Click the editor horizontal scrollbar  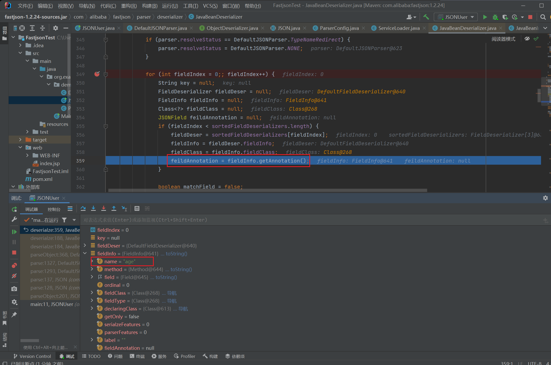point(268,190)
